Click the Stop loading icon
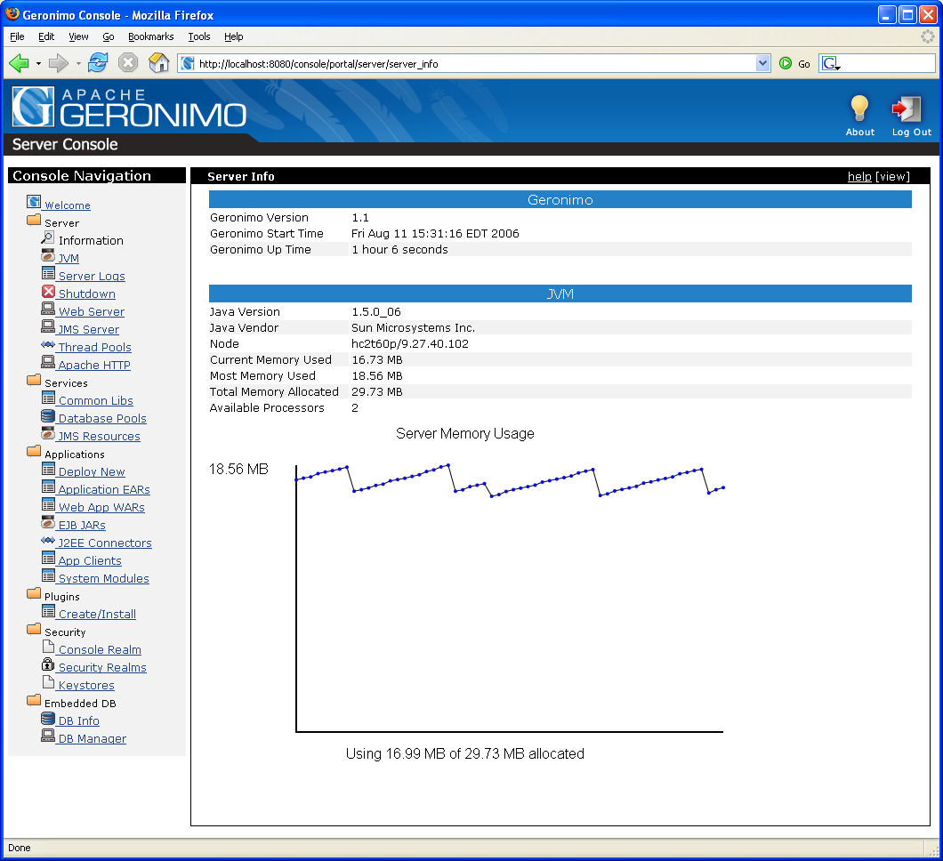Image resolution: width=943 pixels, height=861 pixels. [128, 62]
